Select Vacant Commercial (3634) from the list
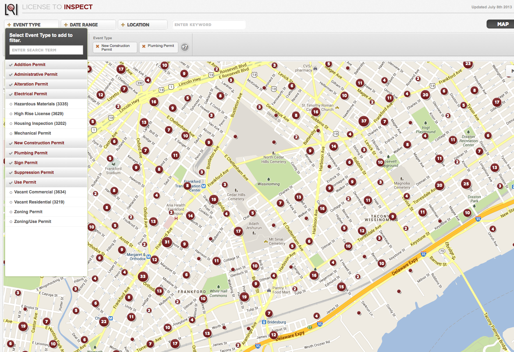514x352 pixels. coord(40,192)
